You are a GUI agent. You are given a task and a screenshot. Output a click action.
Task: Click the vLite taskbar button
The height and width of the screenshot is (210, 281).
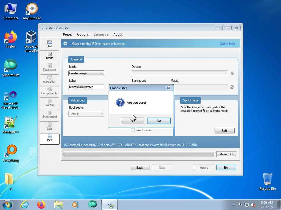point(109,205)
